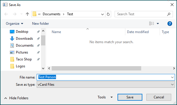Open Desktop in the navigation pane

(x=22, y=32)
